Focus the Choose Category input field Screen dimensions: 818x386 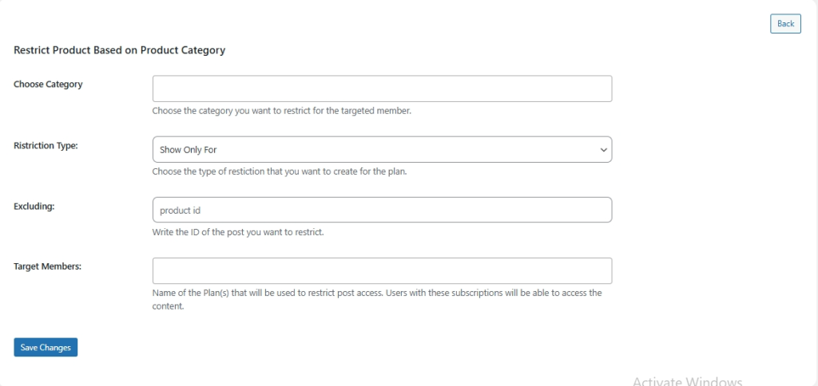382,89
